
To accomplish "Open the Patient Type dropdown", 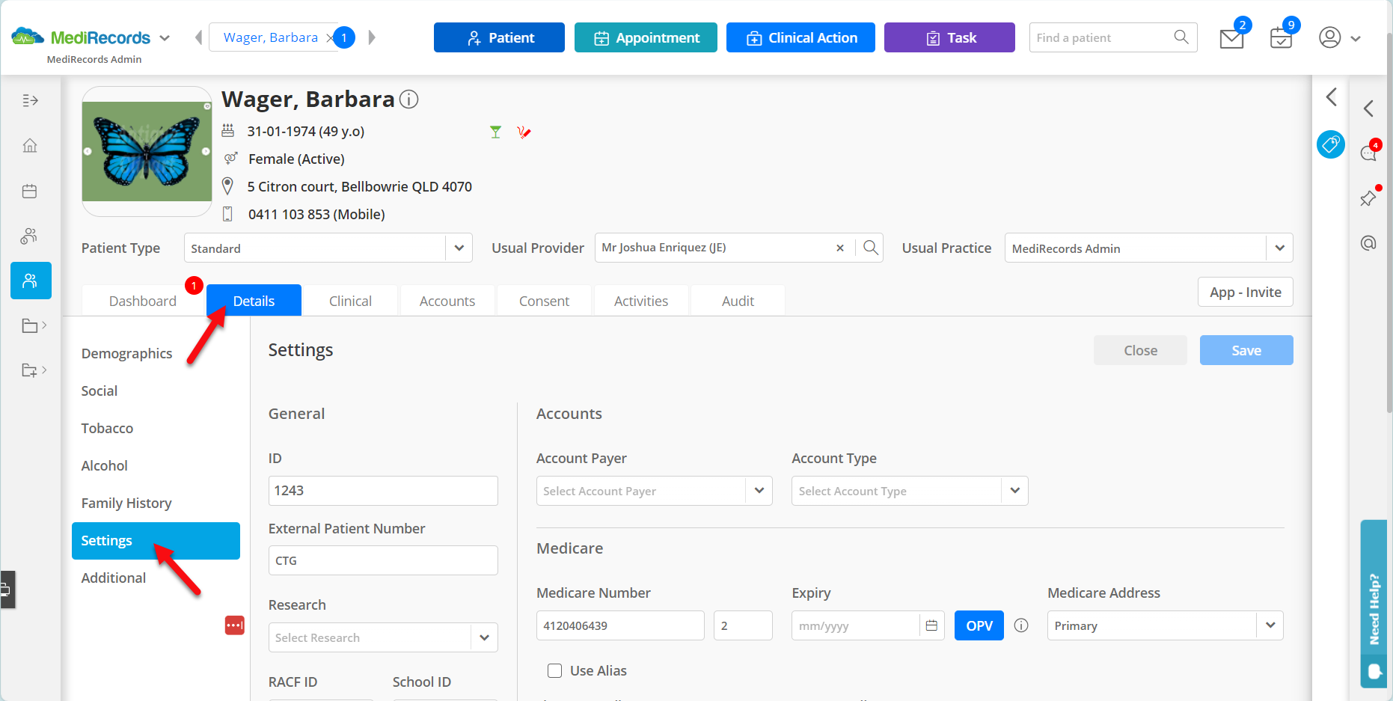I will point(459,248).
